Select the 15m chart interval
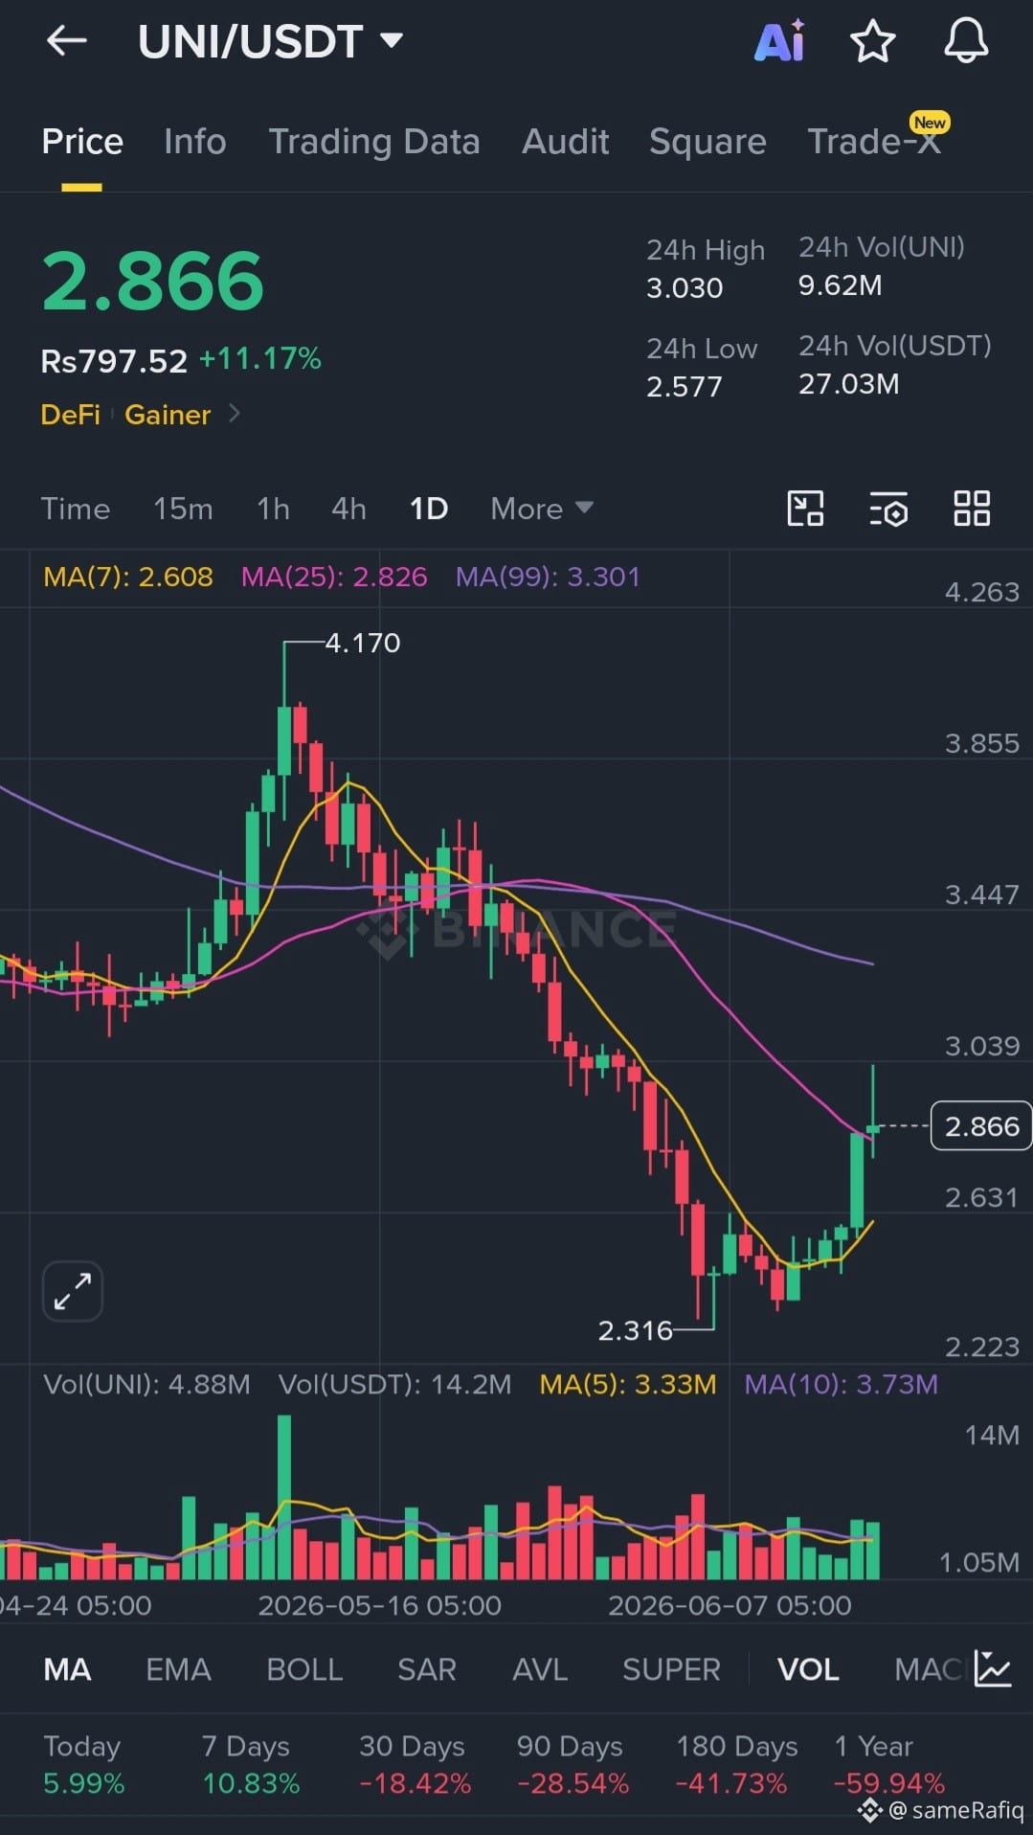This screenshot has width=1033, height=1835. pyautogui.click(x=183, y=509)
